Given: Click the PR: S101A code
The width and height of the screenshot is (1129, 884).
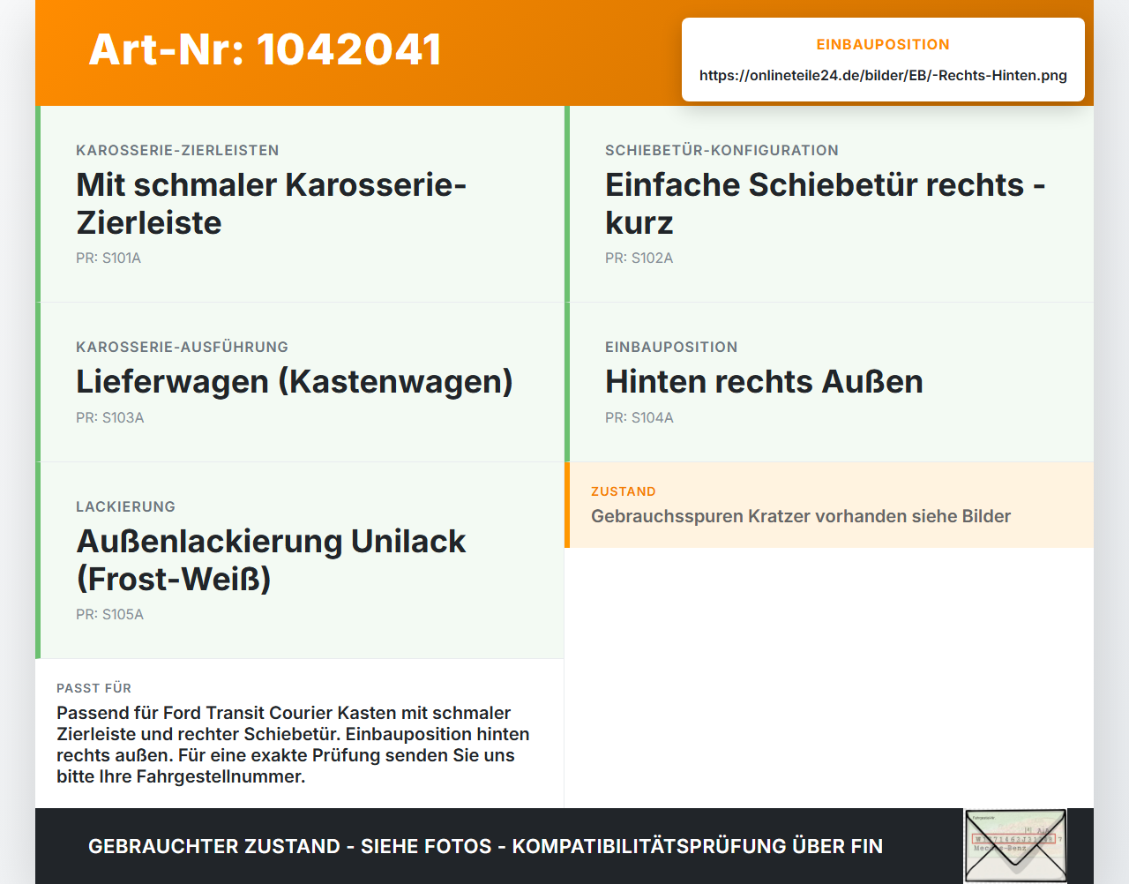Looking at the screenshot, I should pyautogui.click(x=108, y=258).
